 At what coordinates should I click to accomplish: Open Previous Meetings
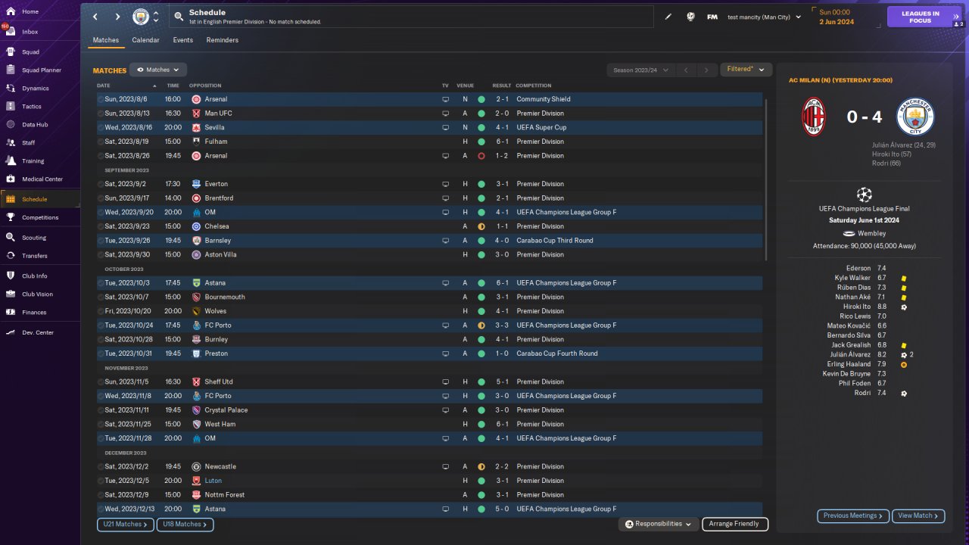852,515
